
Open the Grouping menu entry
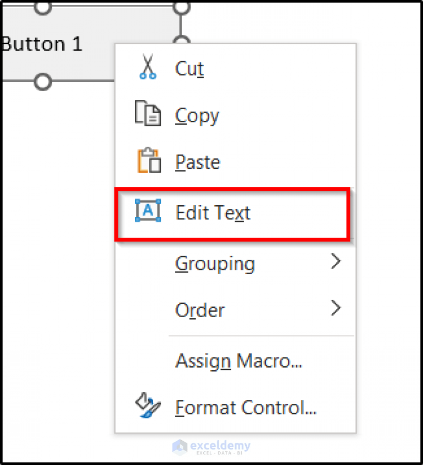point(215,263)
